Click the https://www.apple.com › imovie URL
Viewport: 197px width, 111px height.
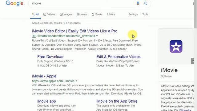click(x=53, y=81)
